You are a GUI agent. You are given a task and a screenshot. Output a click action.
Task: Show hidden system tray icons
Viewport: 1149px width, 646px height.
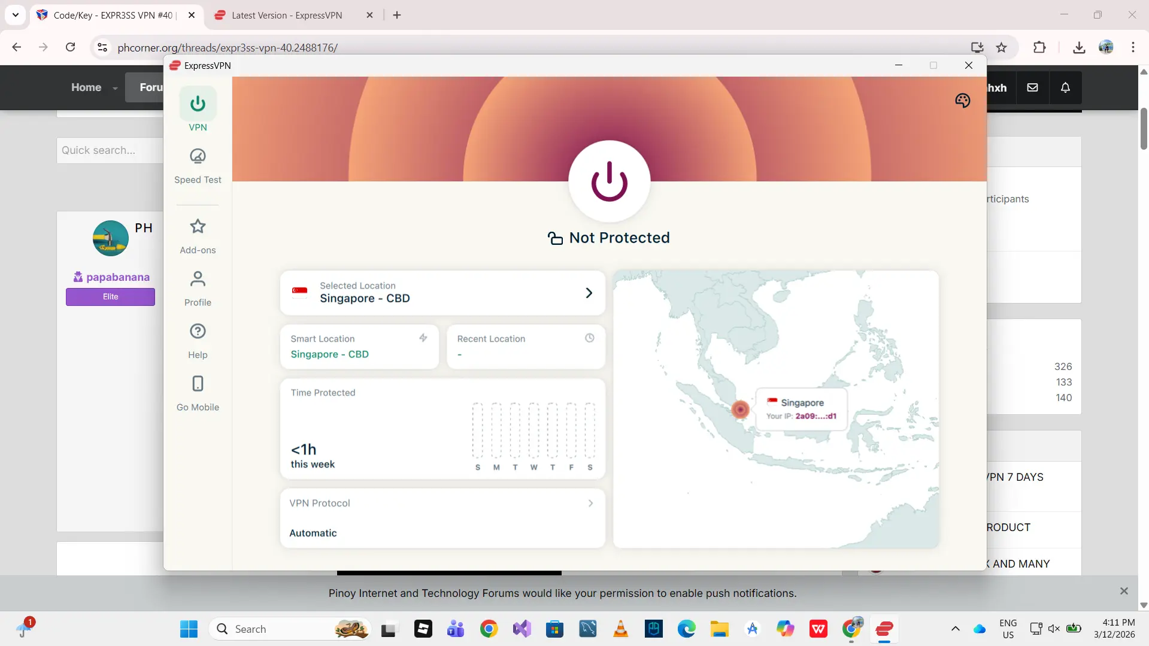click(x=955, y=629)
